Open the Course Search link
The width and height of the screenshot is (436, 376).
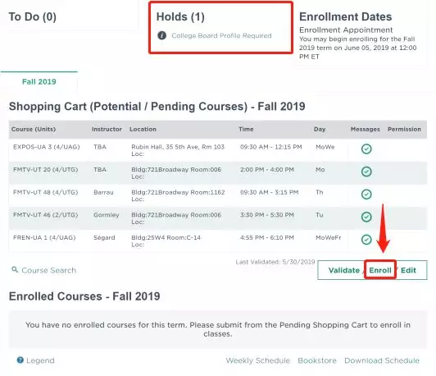pyautogui.click(x=48, y=270)
